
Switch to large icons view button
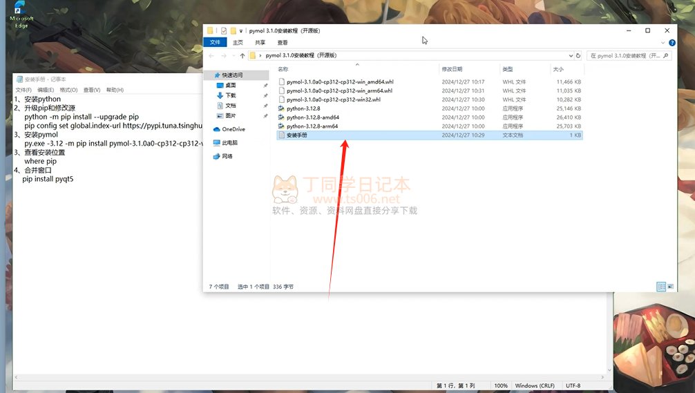pos(671,287)
